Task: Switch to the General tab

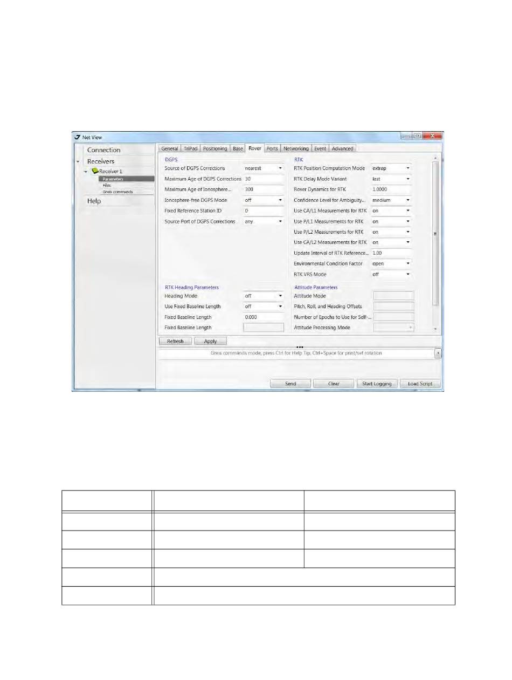Action: (x=170, y=148)
